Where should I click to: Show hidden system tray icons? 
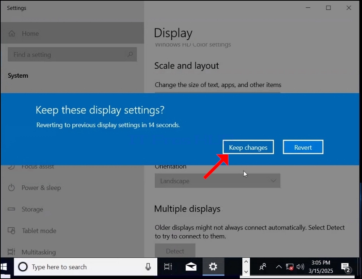(x=279, y=267)
